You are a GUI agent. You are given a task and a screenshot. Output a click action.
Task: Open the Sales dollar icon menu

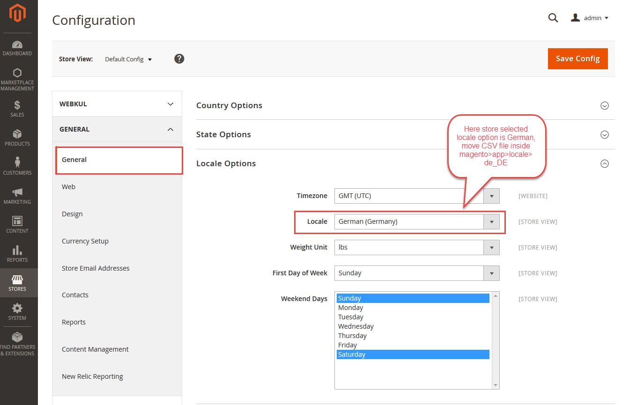pos(17,109)
